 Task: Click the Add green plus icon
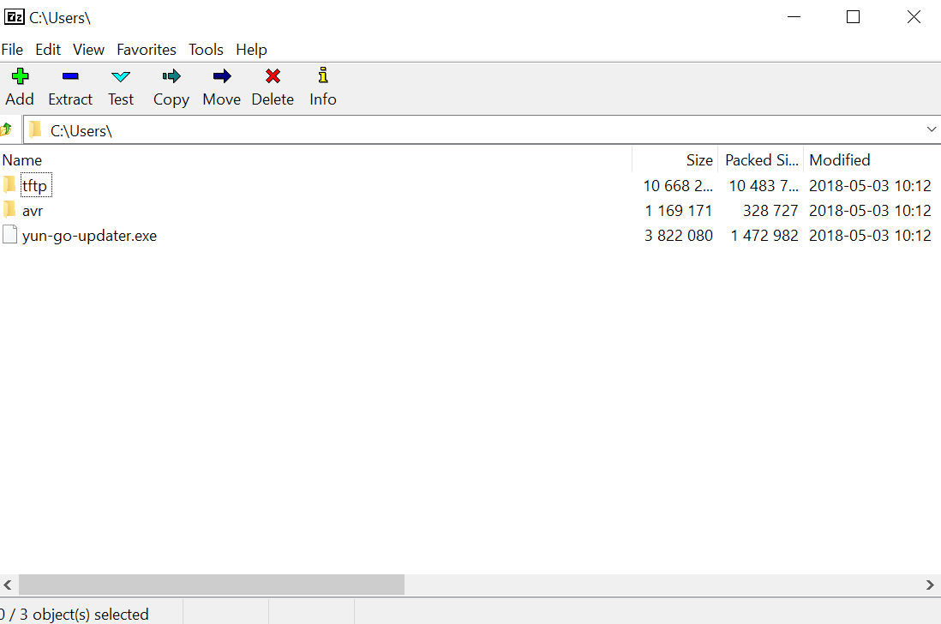point(20,77)
